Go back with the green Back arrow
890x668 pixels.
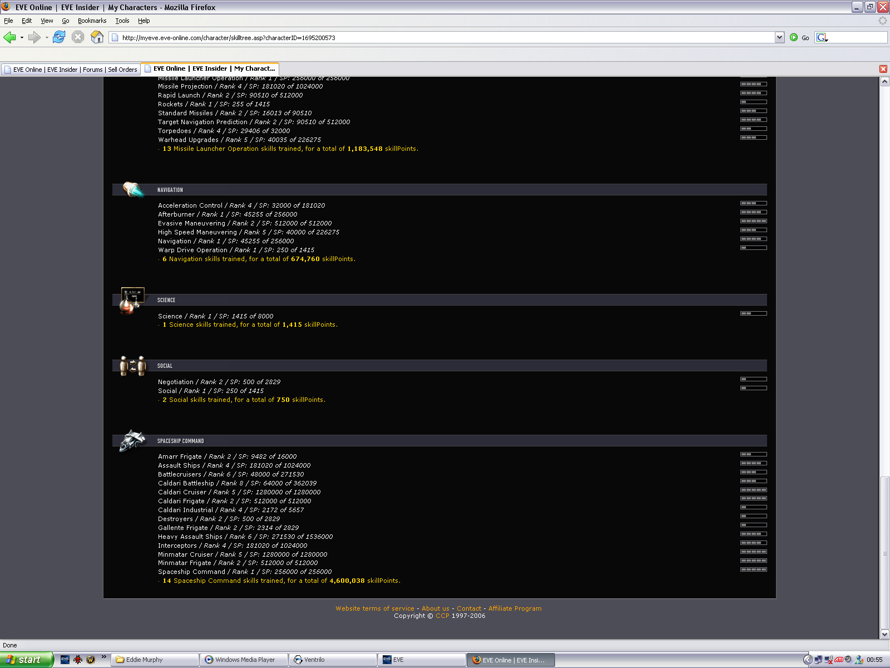point(9,37)
